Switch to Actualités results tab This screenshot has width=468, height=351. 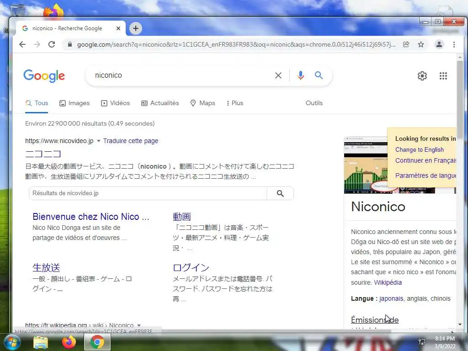point(160,103)
